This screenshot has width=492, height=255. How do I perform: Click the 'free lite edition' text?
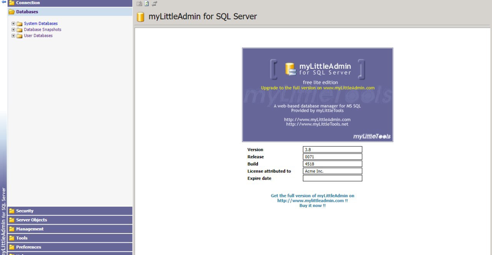[320, 83]
